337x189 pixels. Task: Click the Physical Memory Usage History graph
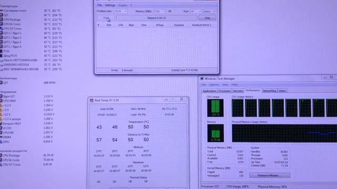(x=284, y=133)
